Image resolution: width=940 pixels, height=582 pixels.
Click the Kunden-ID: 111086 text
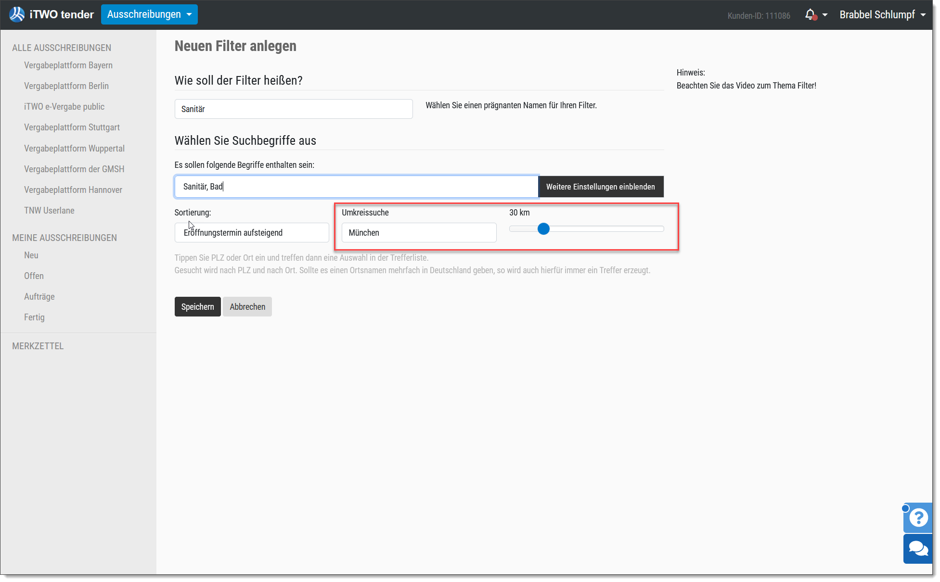(759, 16)
